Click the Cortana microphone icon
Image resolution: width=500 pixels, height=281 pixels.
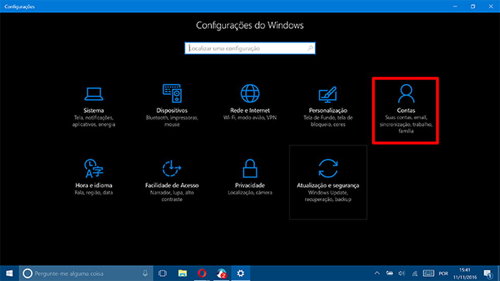click(145, 273)
